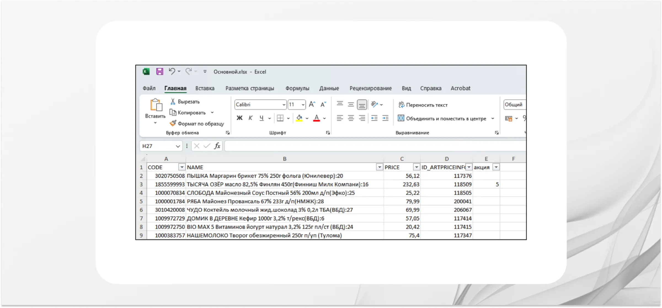
Task: Open the Общий number format dropdown
Action: (515, 105)
